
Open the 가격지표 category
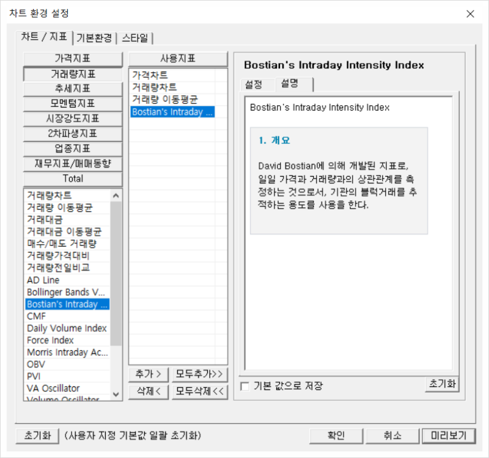[x=72, y=59]
